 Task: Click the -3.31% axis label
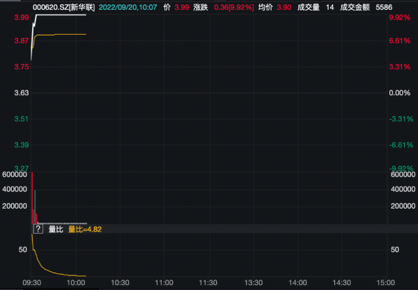pyautogui.click(x=401, y=119)
